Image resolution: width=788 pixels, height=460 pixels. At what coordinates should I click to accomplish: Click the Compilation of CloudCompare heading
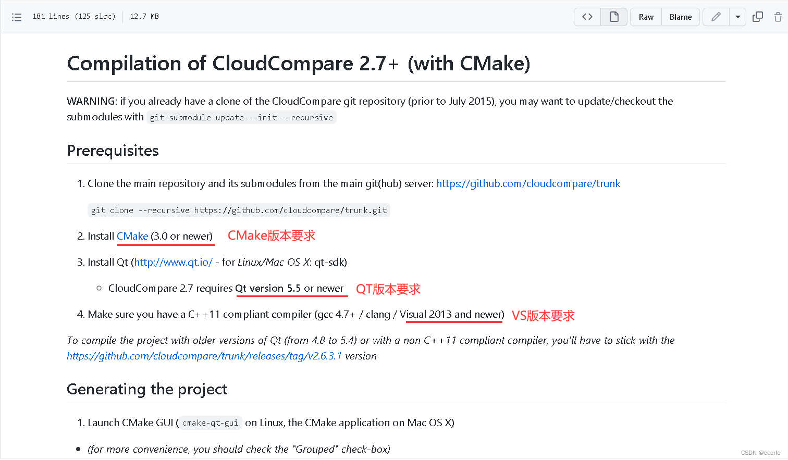(298, 64)
